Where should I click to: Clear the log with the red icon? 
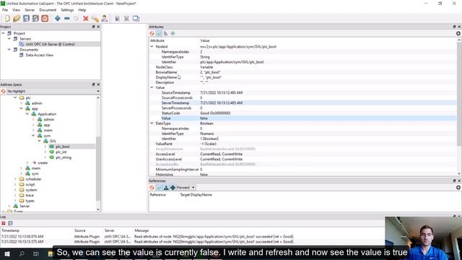[4, 223]
